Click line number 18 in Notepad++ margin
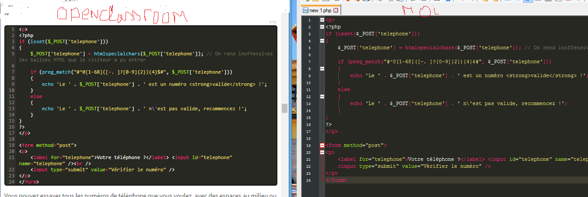 pyautogui.click(x=309, y=139)
